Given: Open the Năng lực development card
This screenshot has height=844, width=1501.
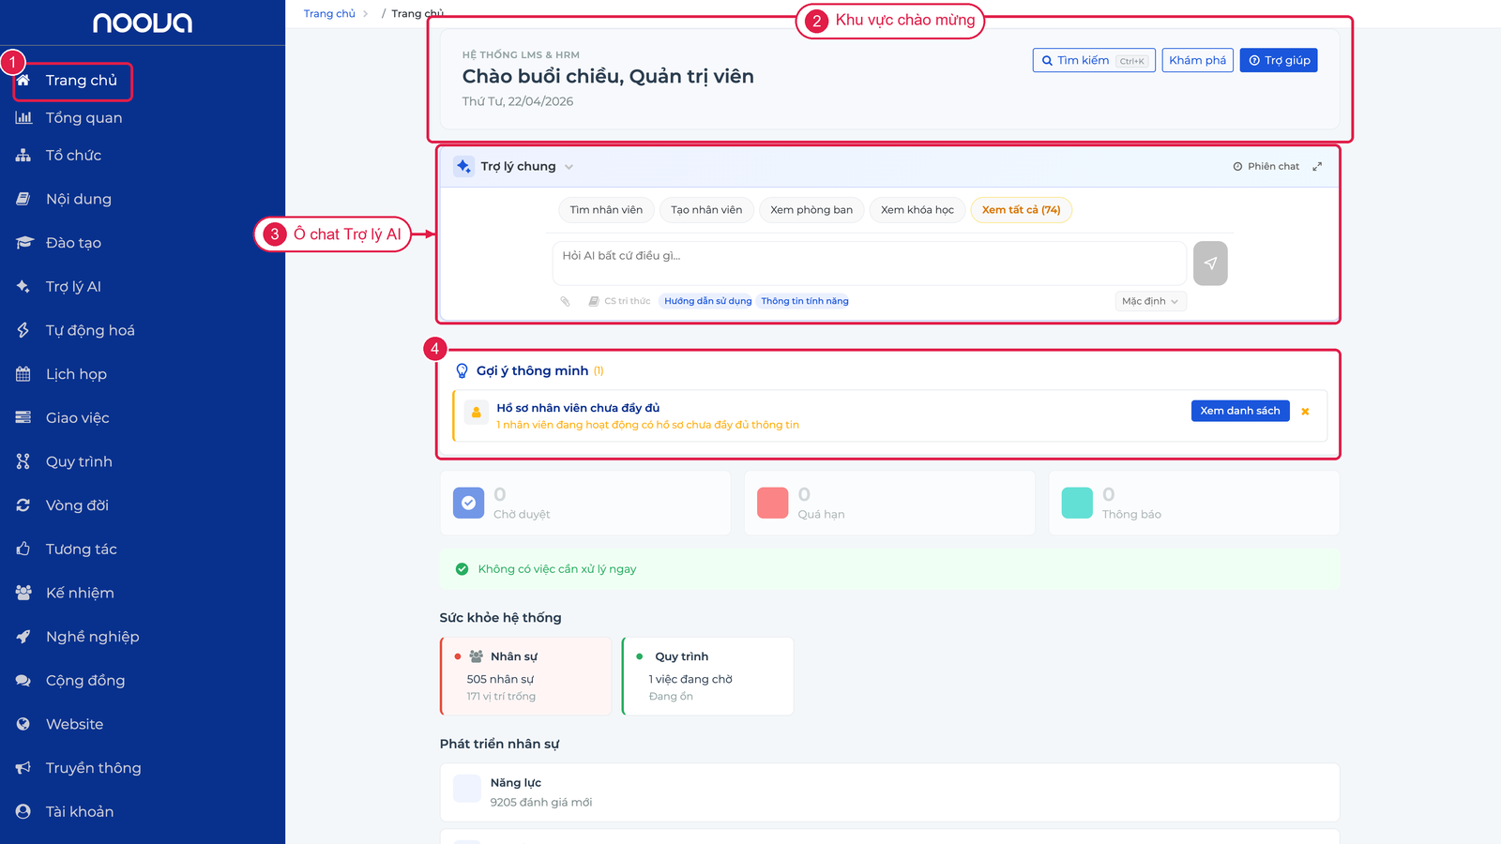Looking at the screenshot, I should 889,792.
